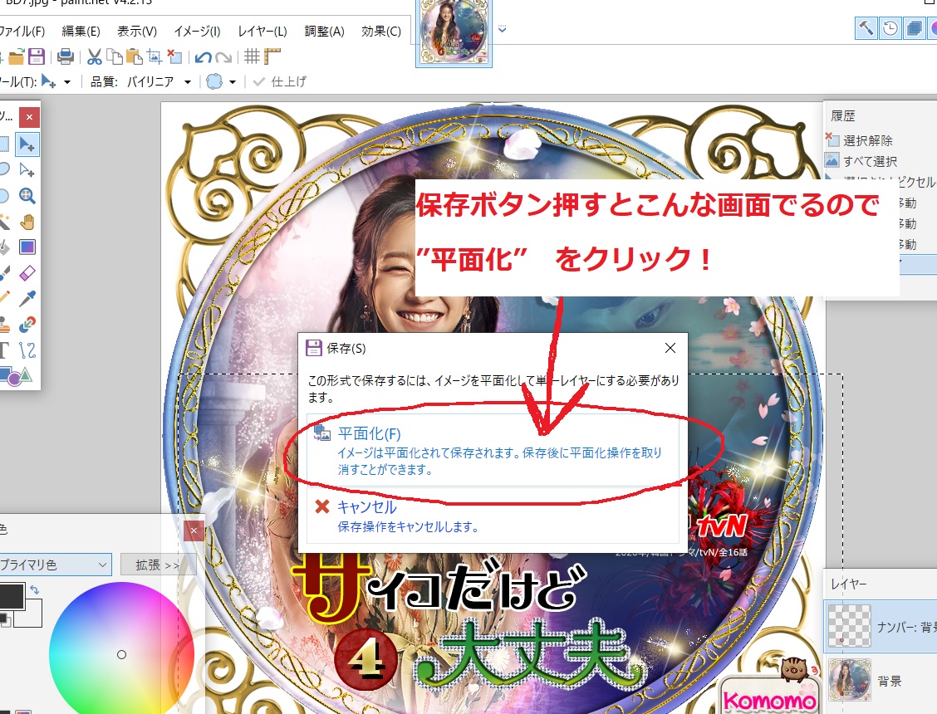Select the ナンバー layer in Layers panel

click(x=881, y=627)
